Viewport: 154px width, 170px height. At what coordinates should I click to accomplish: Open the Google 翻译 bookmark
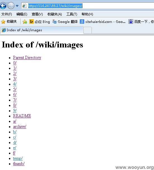click(x=65, y=21)
